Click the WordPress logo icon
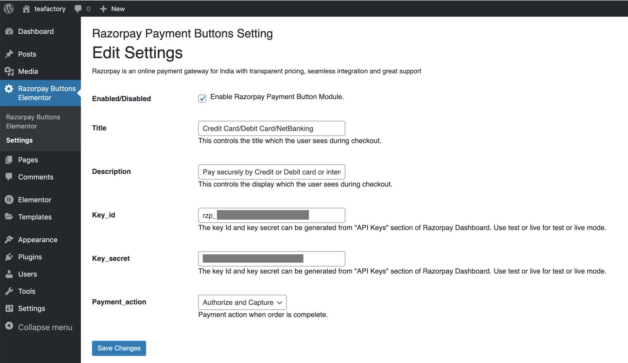The image size is (628, 363). pos(9,9)
